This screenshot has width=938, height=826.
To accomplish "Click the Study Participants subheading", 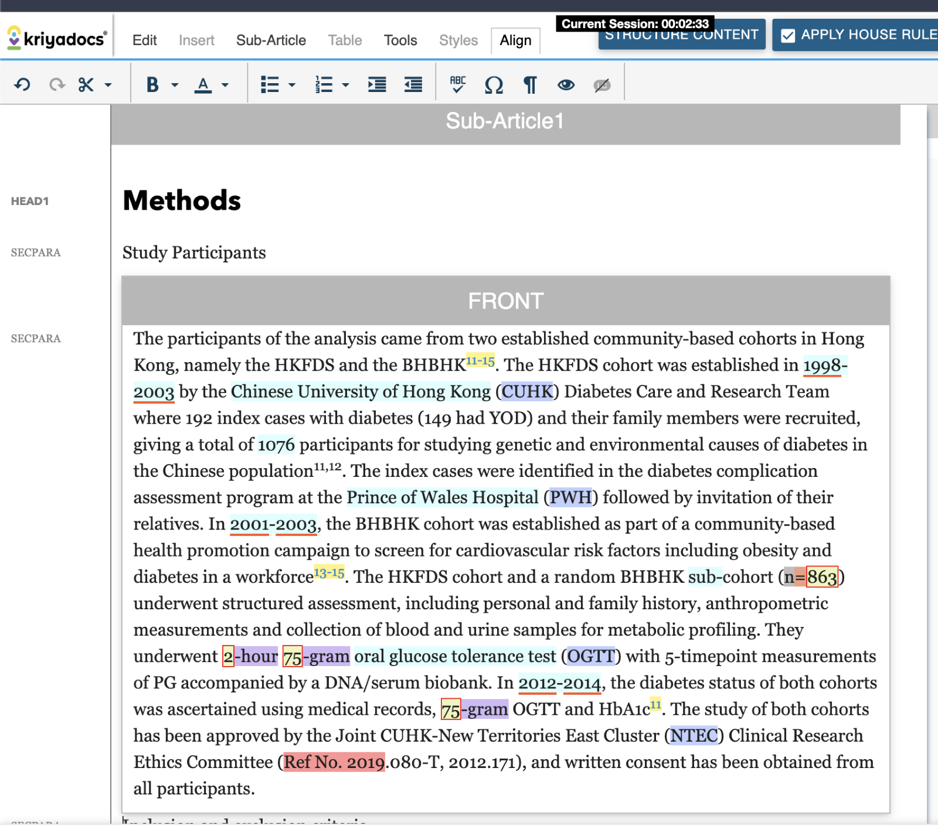I will pyautogui.click(x=194, y=252).
